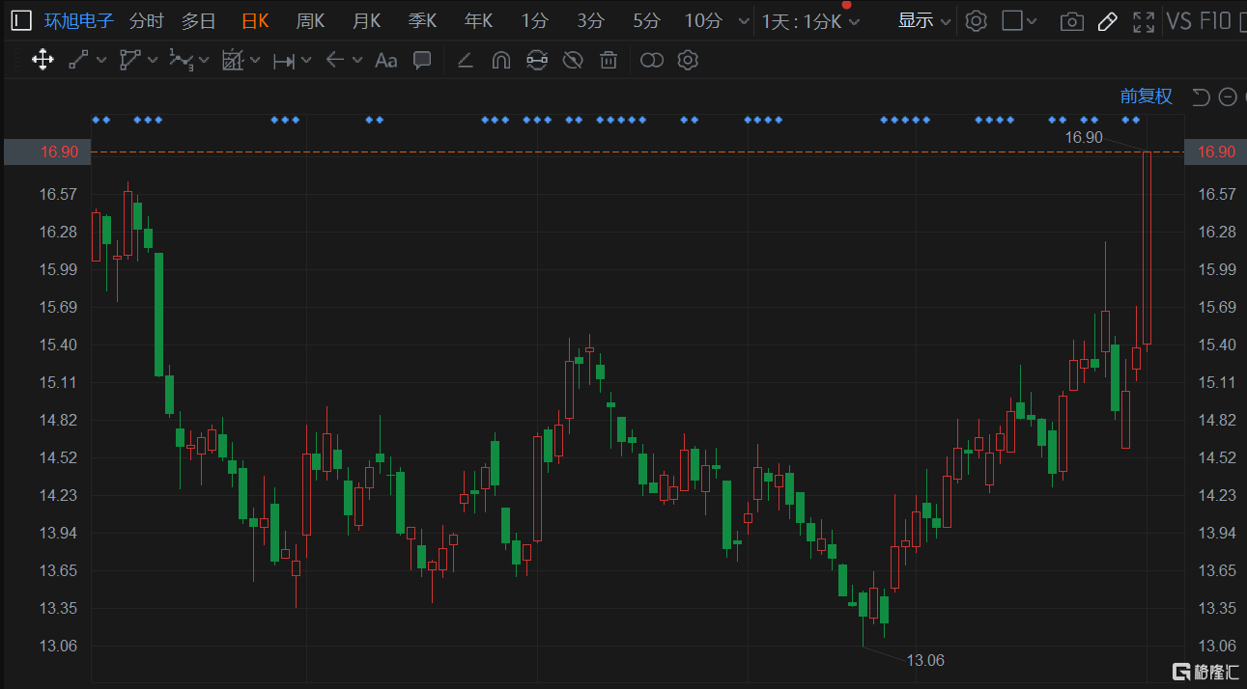Select the crosshair move cursor tool

point(43,60)
